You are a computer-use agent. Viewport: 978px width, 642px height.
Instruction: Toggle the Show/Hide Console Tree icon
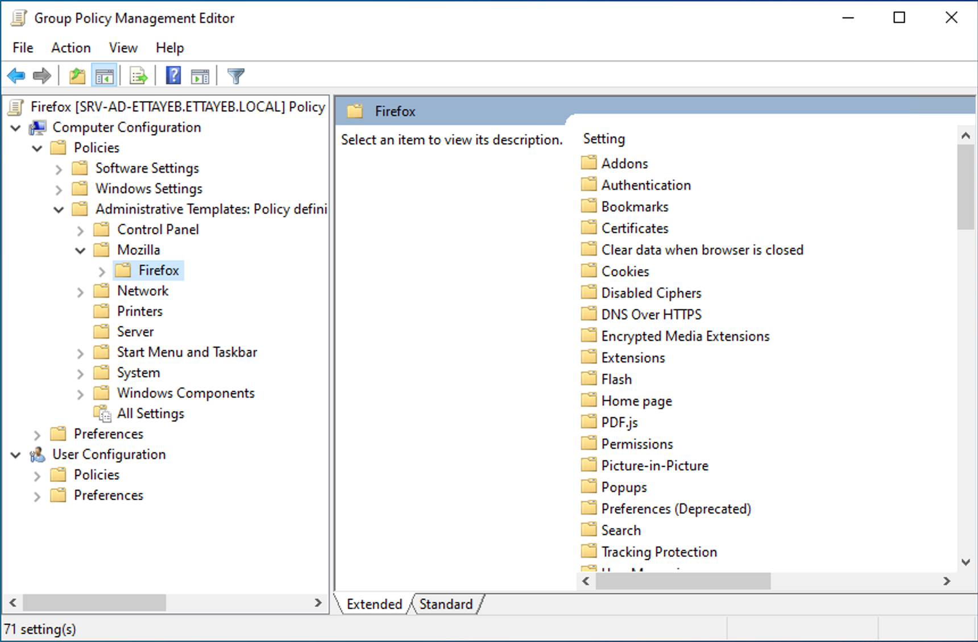(105, 76)
